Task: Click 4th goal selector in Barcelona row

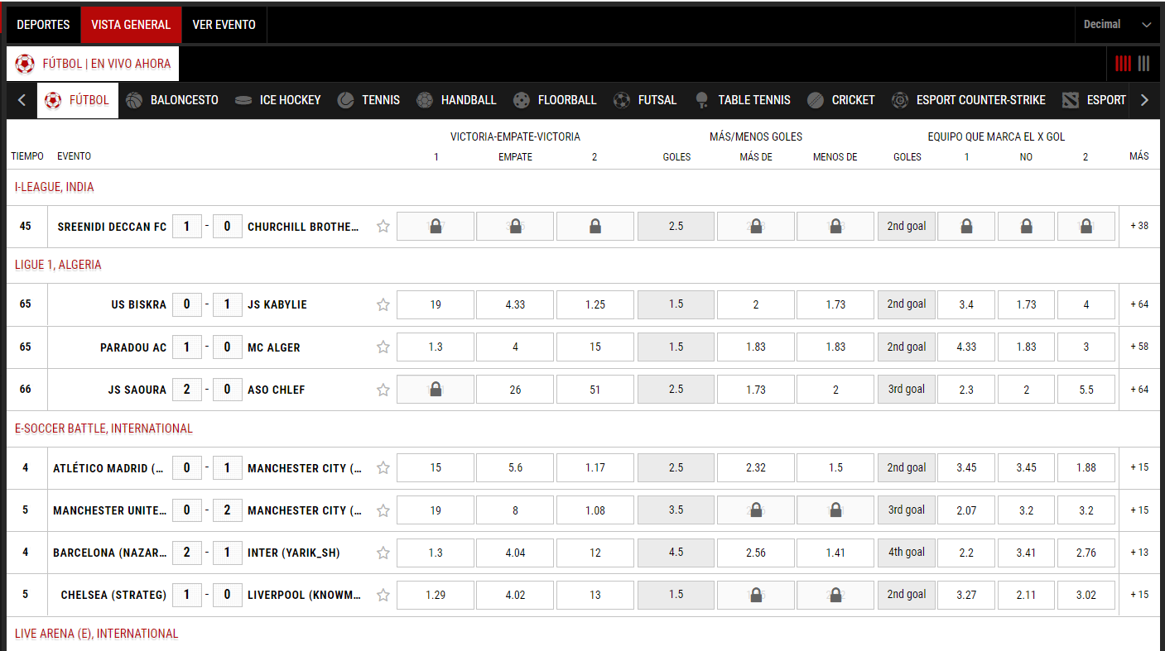Action: [x=907, y=553]
